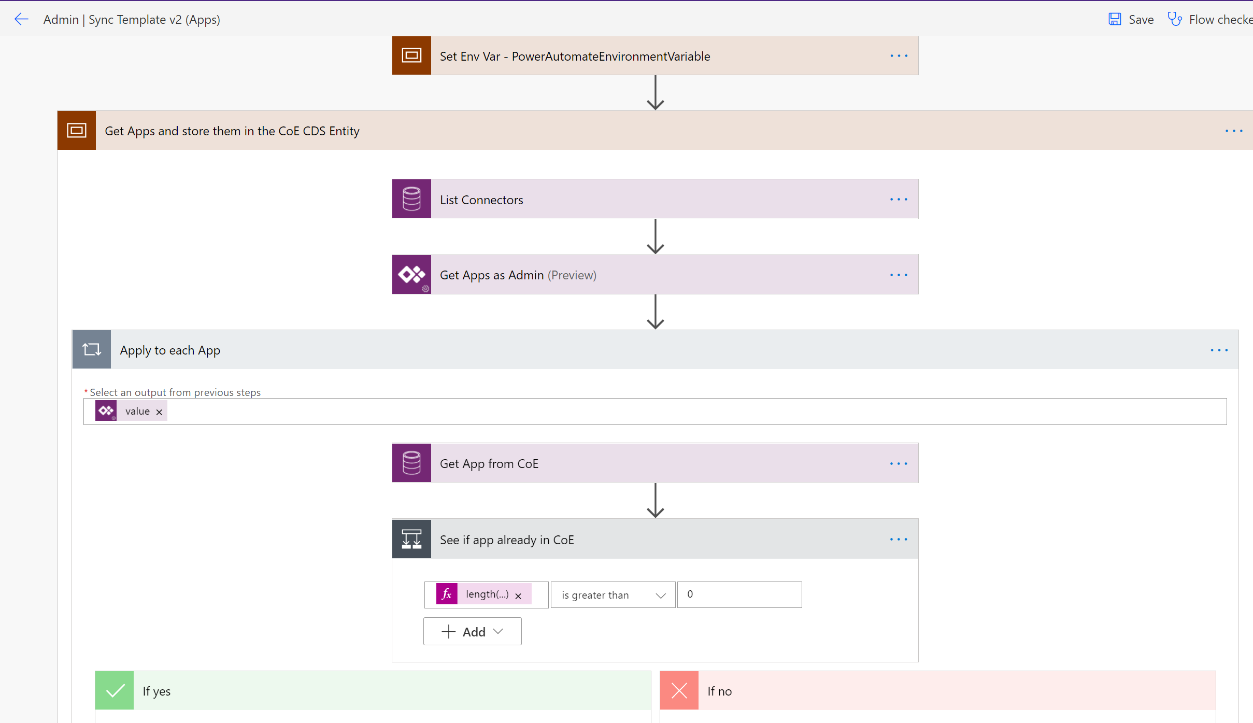Click the condition icon on See if app already in CoE
Viewport: 1253px width, 723px height.
point(411,538)
